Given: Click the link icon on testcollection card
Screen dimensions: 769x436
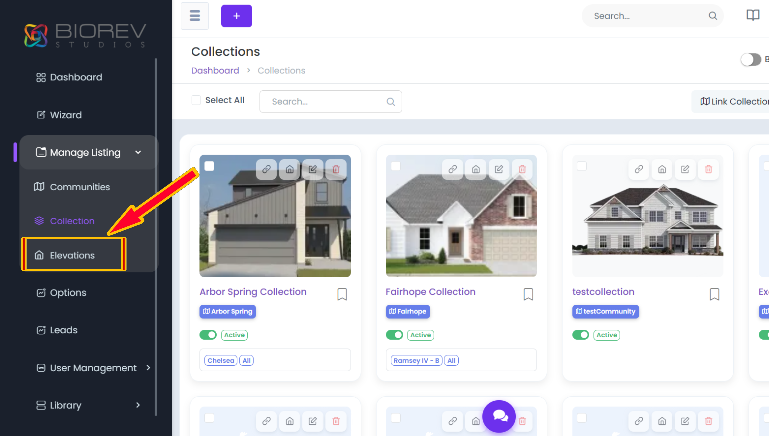Looking at the screenshot, I should click(x=639, y=169).
